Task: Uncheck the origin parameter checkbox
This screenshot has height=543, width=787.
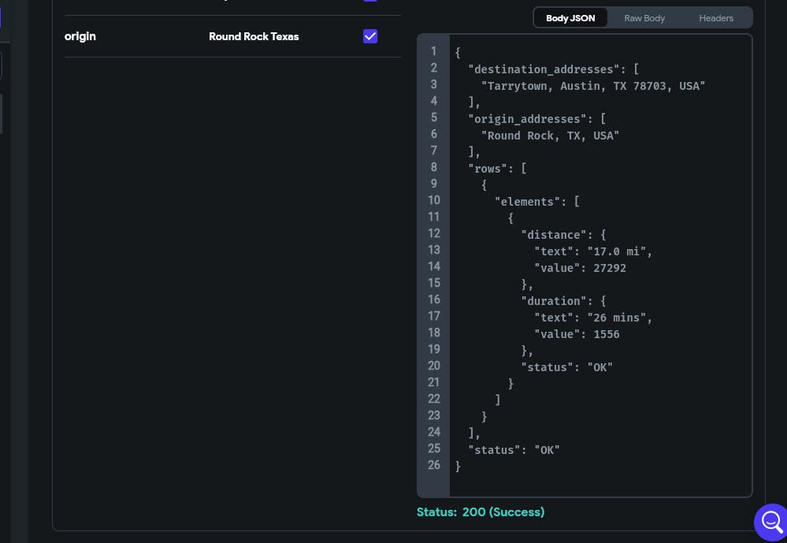Action: tap(370, 36)
